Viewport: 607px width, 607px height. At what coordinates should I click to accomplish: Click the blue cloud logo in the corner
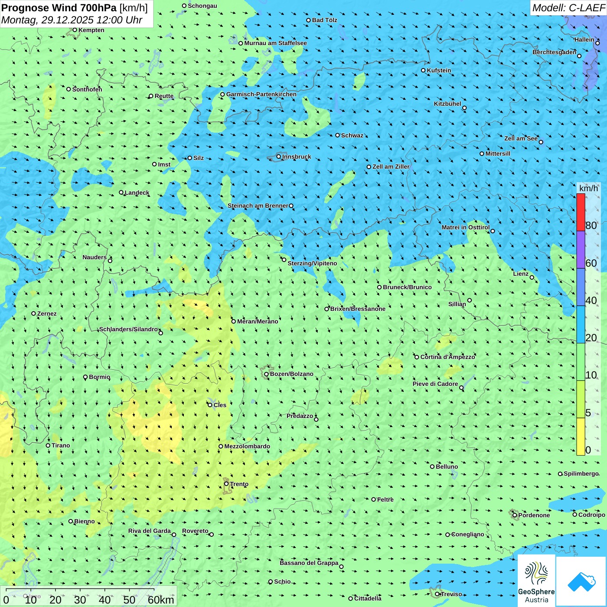point(581,581)
